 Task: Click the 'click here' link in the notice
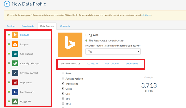click(x=146, y=15)
